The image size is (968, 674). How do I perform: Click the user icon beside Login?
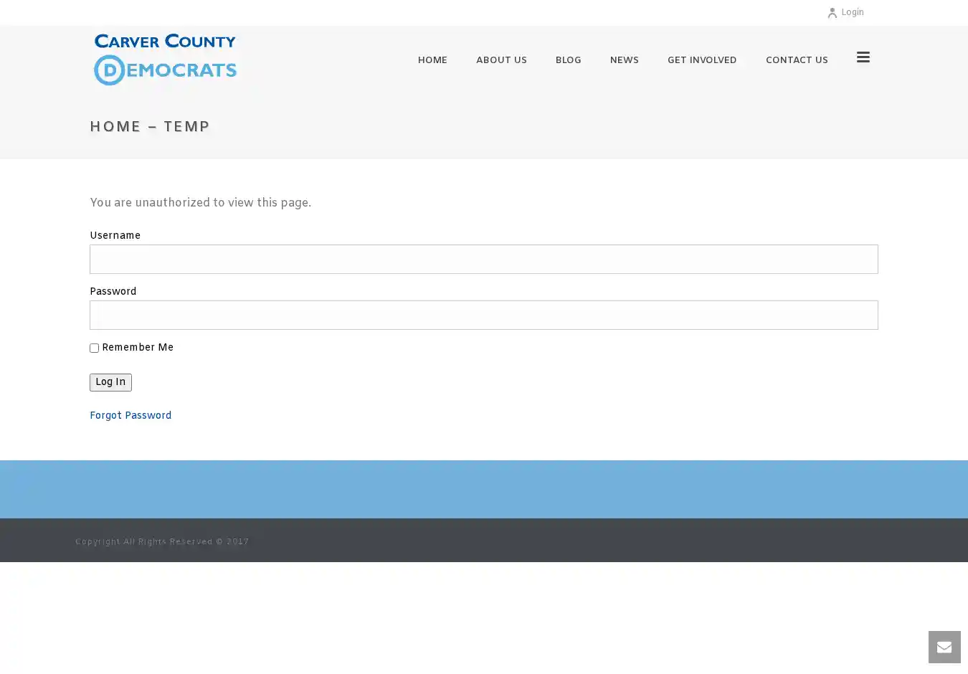tap(832, 13)
